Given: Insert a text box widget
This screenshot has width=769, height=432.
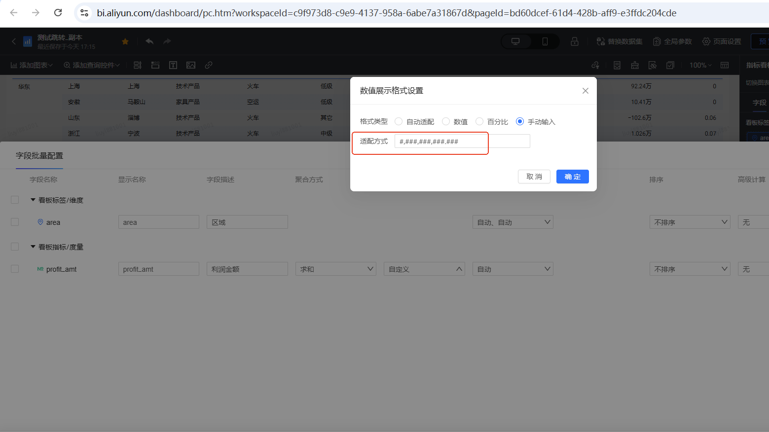Looking at the screenshot, I should tap(173, 65).
